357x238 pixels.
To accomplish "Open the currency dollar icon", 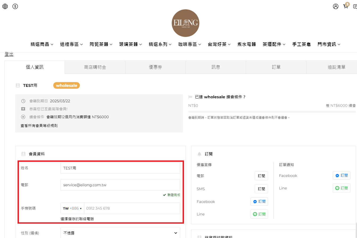I will pos(15,6).
